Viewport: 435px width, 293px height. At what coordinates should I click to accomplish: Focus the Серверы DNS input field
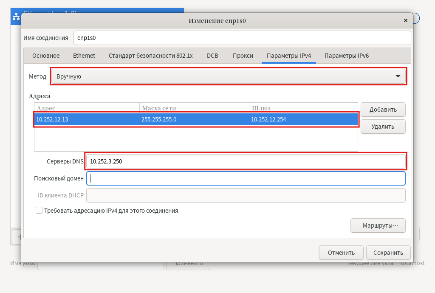pos(246,161)
